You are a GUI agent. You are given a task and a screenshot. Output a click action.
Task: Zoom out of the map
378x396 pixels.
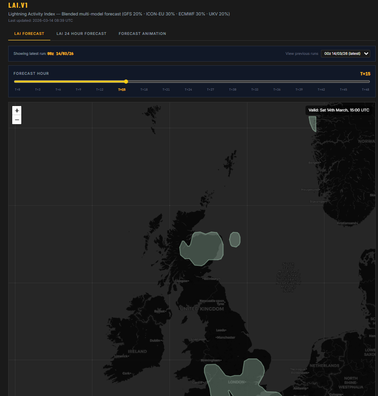[17, 120]
